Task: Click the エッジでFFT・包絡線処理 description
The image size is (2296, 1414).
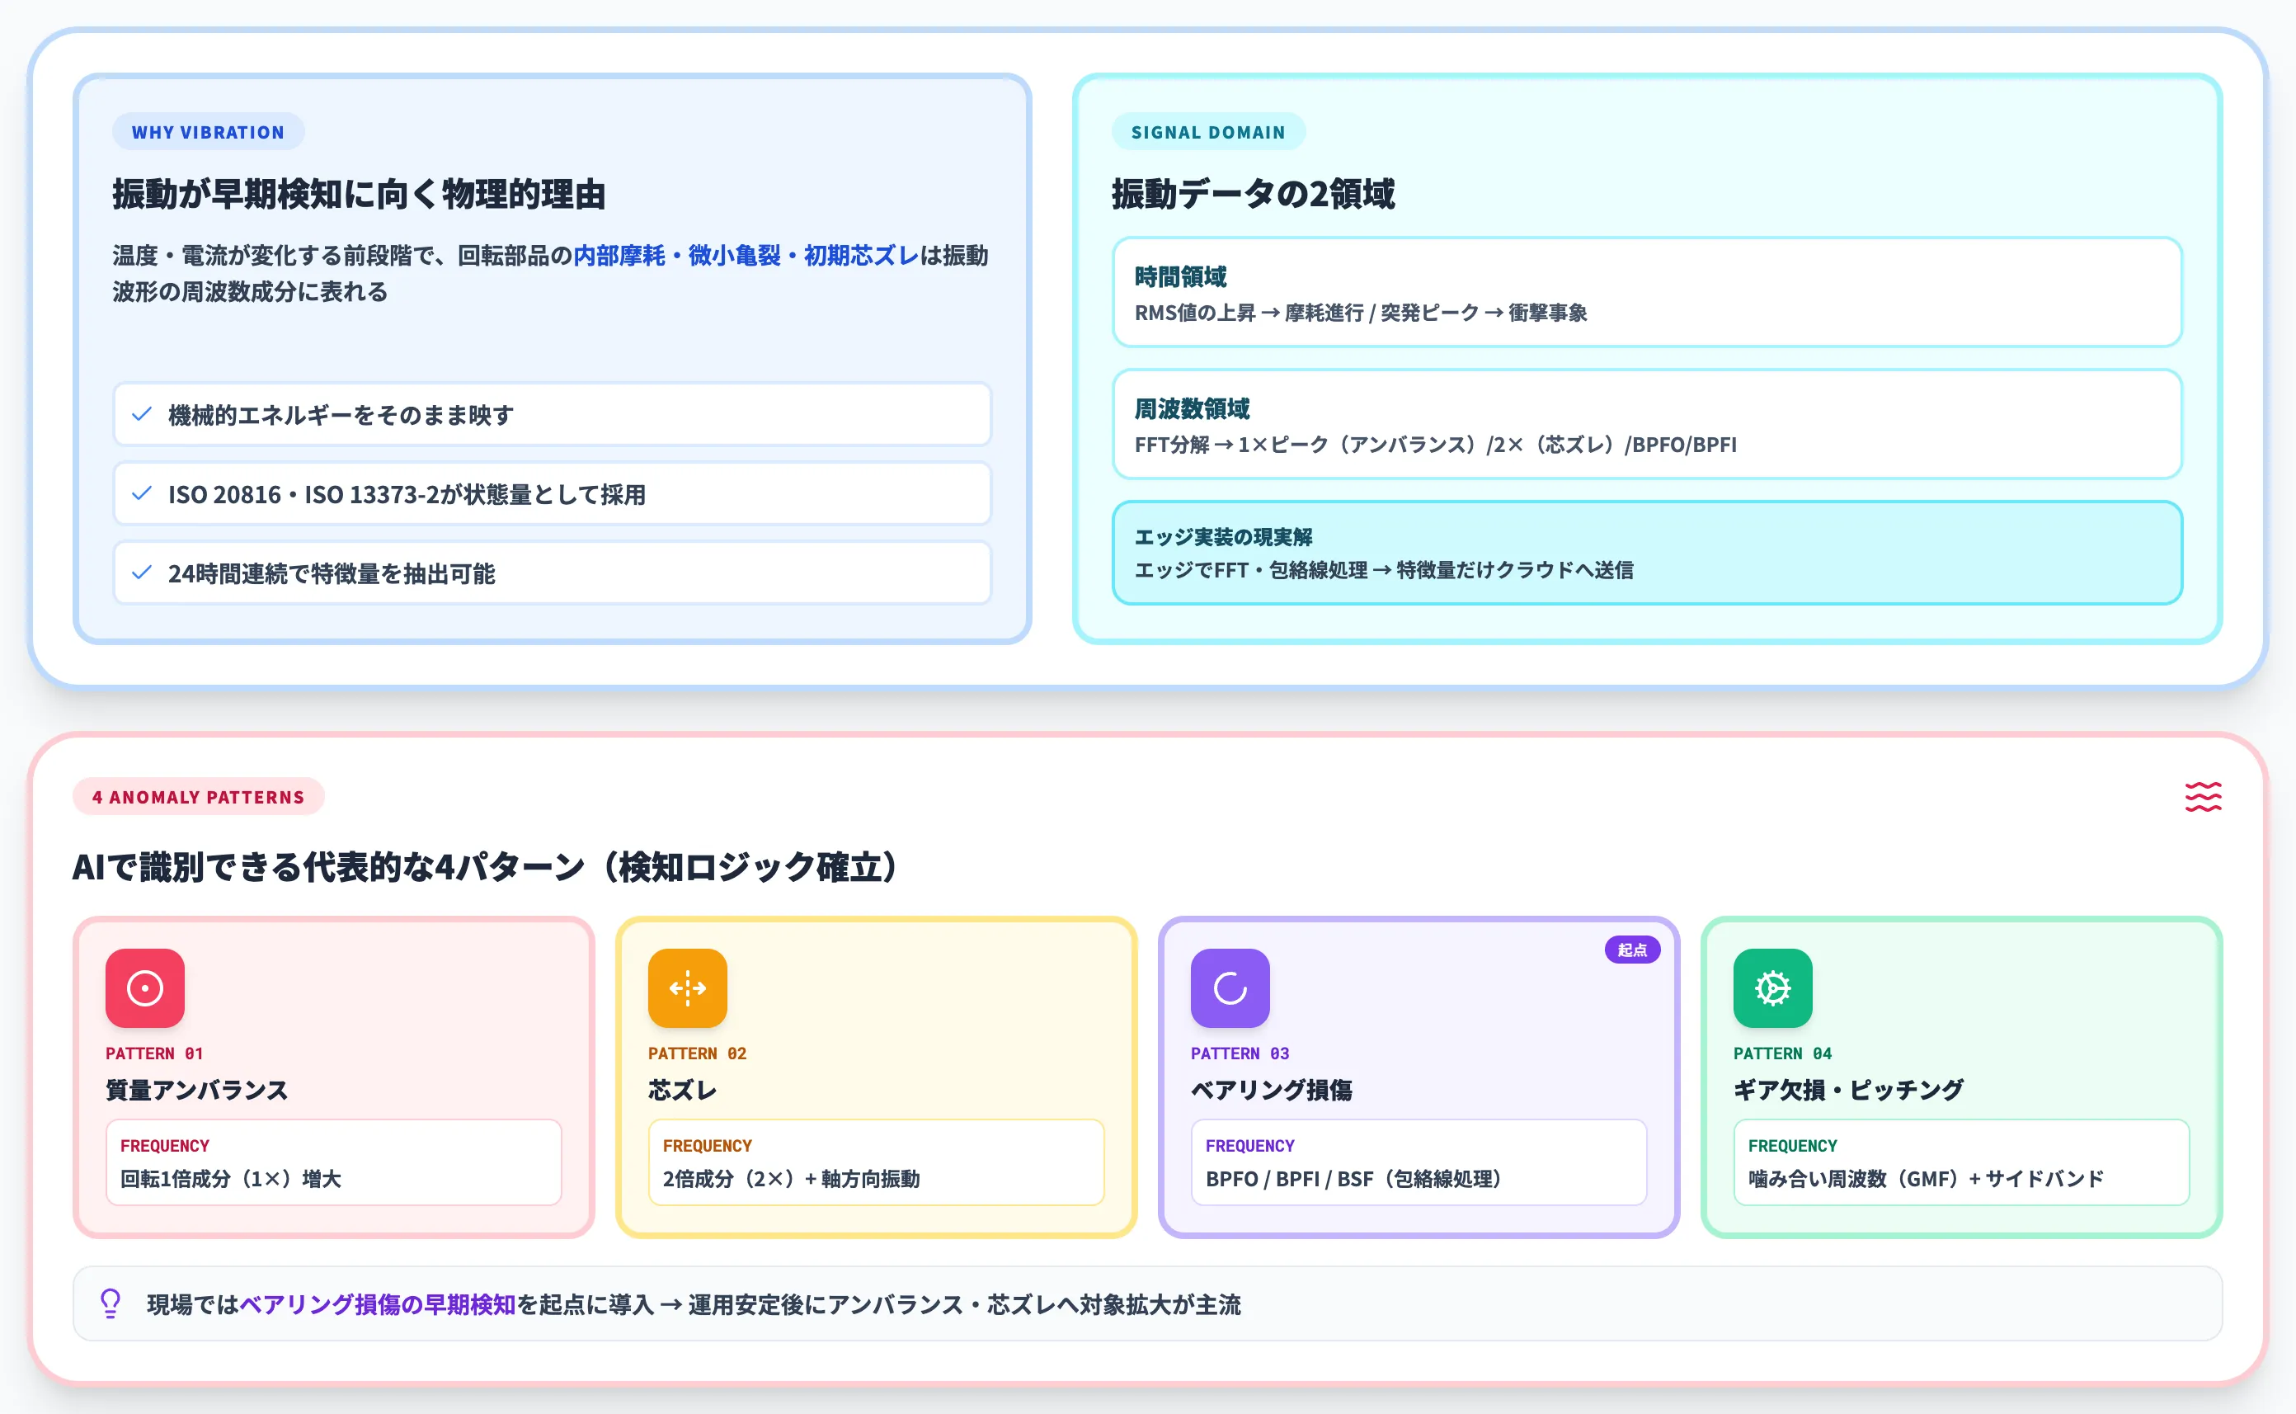Action: 1384,569
